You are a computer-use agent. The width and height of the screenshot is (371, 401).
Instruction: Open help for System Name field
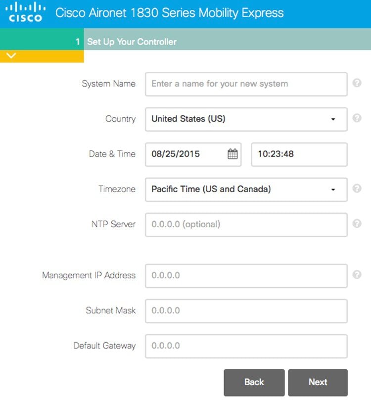[x=357, y=83]
